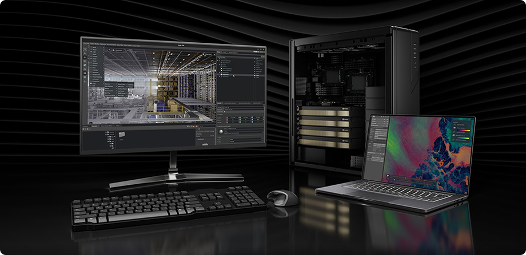Open the folder thumbnail in the Content browser
The height and width of the screenshot is (255, 526).
click(122, 135)
